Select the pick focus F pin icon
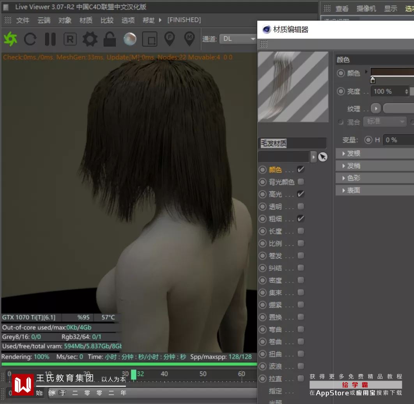The height and width of the screenshot is (404, 414). [169, 38]
